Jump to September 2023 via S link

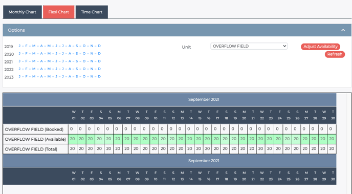click(77, 76)
